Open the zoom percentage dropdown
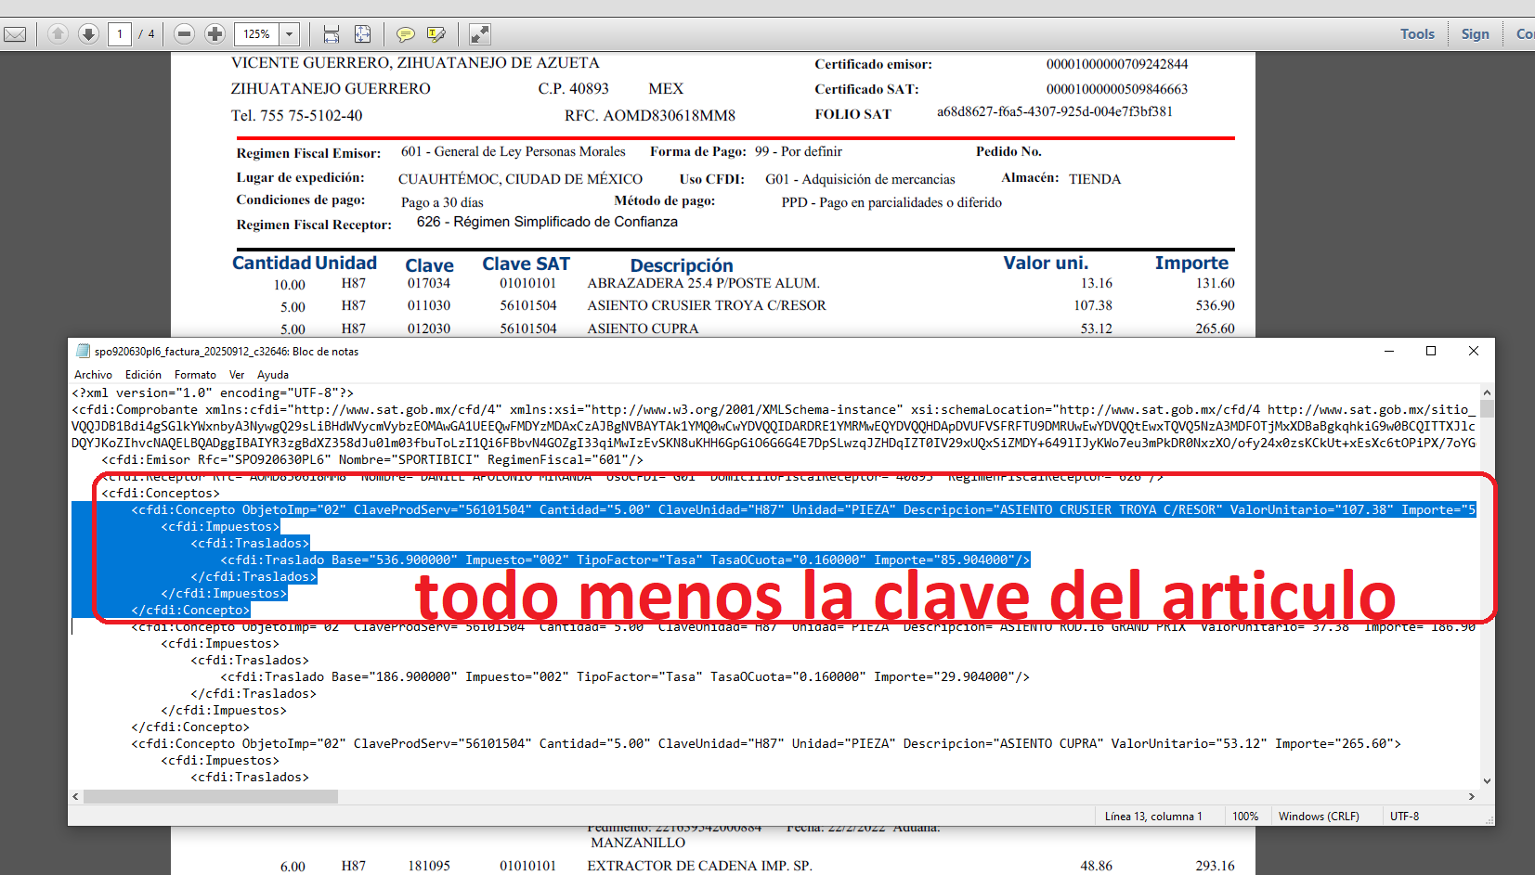 pyautogui.click(x=290, y=34)
